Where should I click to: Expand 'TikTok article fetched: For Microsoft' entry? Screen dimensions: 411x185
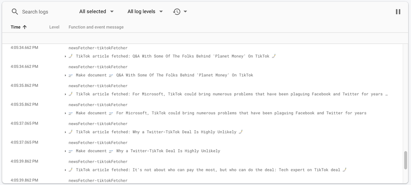click(65, 94)
